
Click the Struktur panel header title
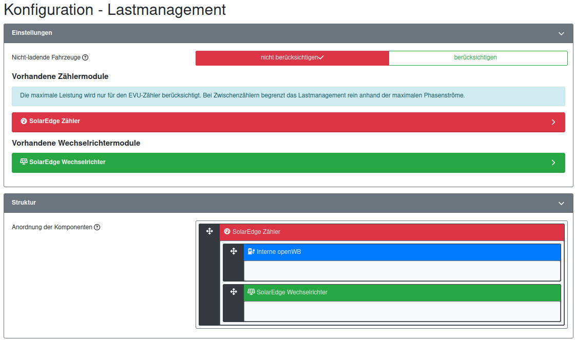(24, 203)
